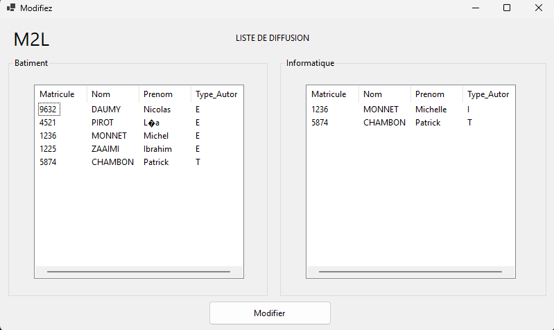Click the horizontal scrollbar of the Informatique list
The image size is (554, 330).
[x=410, y=272]
